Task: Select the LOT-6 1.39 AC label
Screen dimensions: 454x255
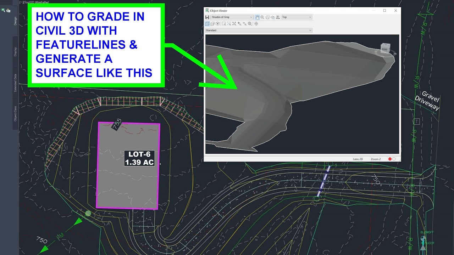Action: coord(139,158)
